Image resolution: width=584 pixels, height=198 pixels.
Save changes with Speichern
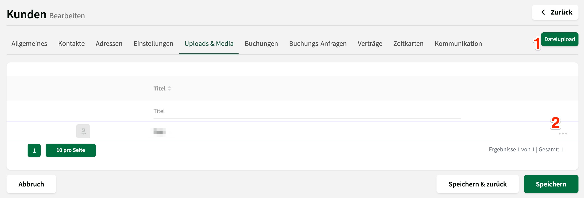(551, 184)
